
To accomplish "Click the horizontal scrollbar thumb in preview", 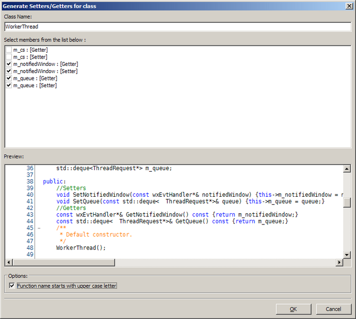I will (x=64, y=263).
